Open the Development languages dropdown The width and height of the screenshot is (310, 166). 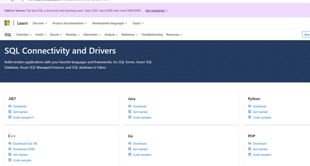coord(110,23)
